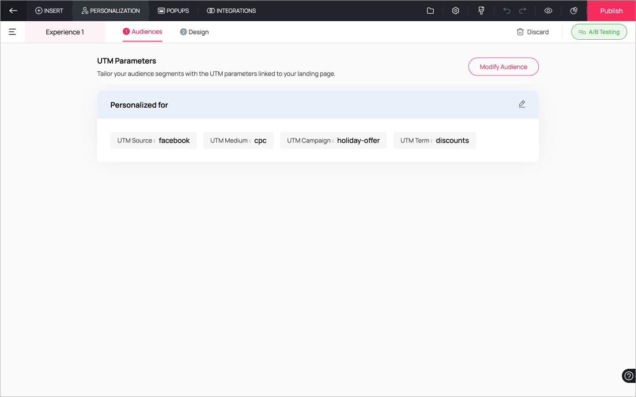Open the help question mark icon
This screenshot has width=636, height=397.
[628, 376]
